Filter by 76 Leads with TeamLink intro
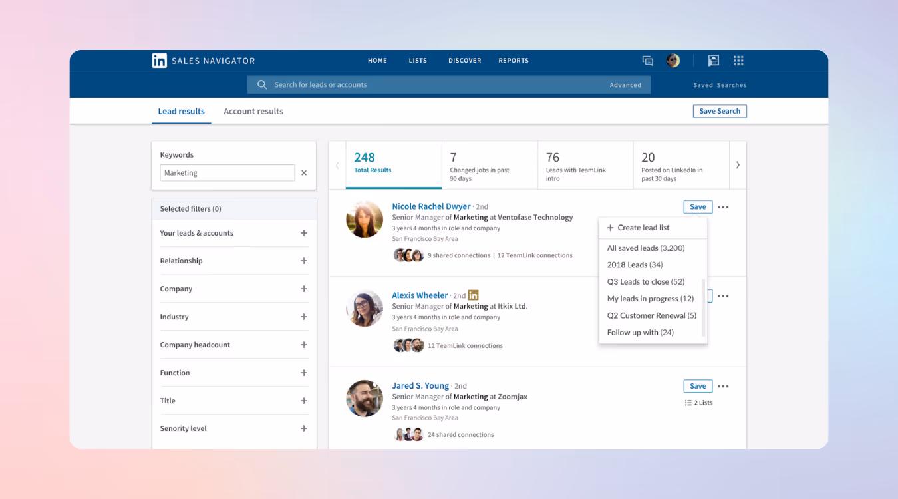 [585, 165]
